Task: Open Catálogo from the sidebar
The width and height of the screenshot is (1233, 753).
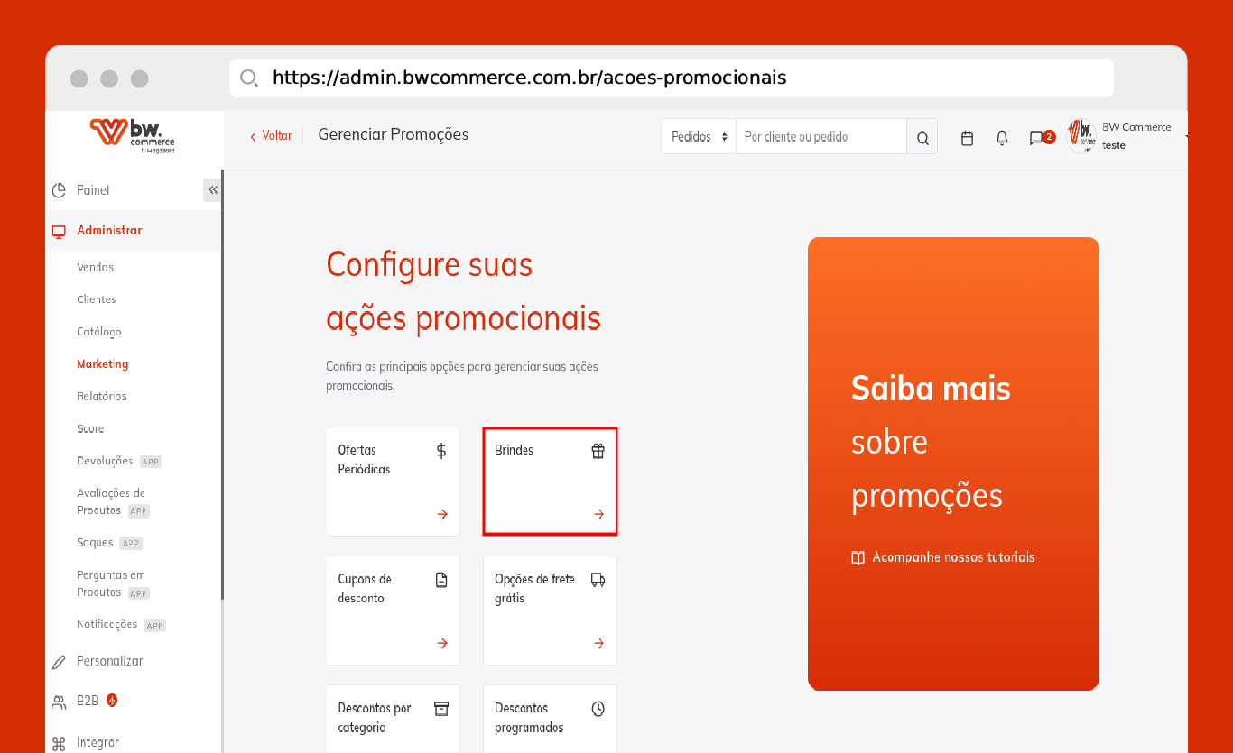Action: click(x=99, y=332)
